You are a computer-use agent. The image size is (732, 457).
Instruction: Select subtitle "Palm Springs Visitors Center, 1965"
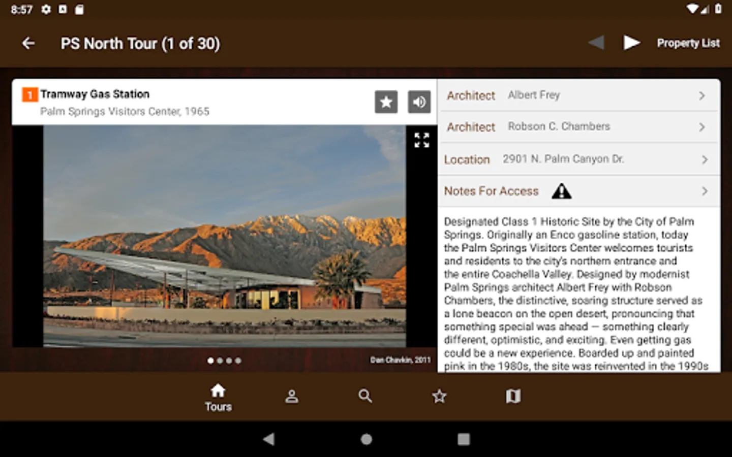click(x=125, y=111)
